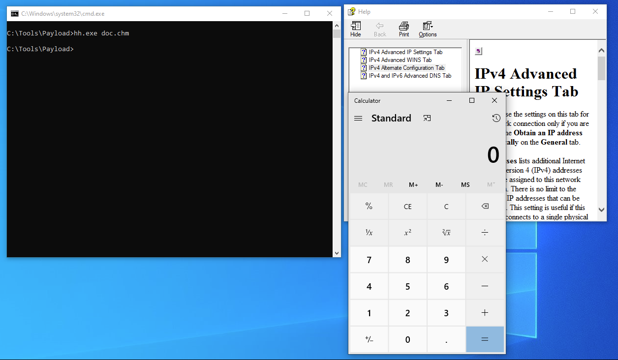Maximize the Calculator window
Screen dimensions: 618x360
(x=472, y=100)
